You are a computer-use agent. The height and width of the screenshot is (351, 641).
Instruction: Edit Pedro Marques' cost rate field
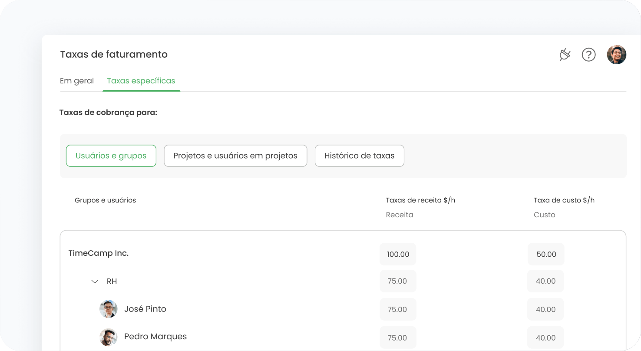click(x=545, y=338)
